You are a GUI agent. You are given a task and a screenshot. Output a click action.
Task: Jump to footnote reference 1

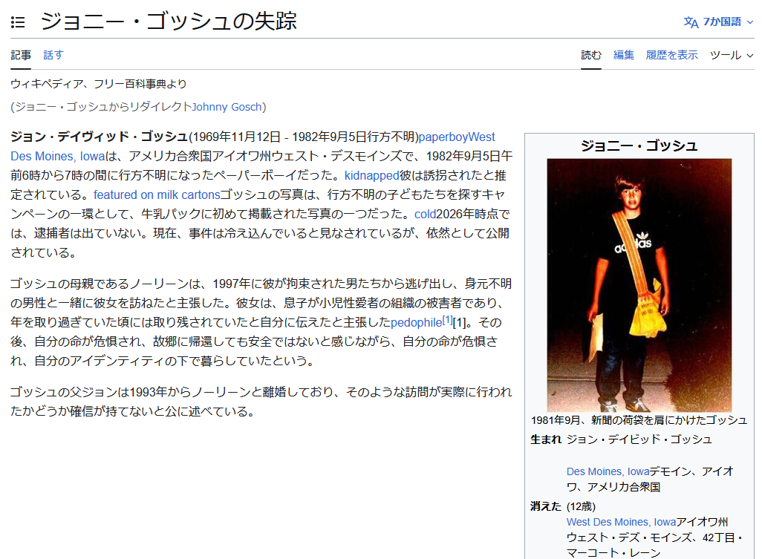click(447, 320)
